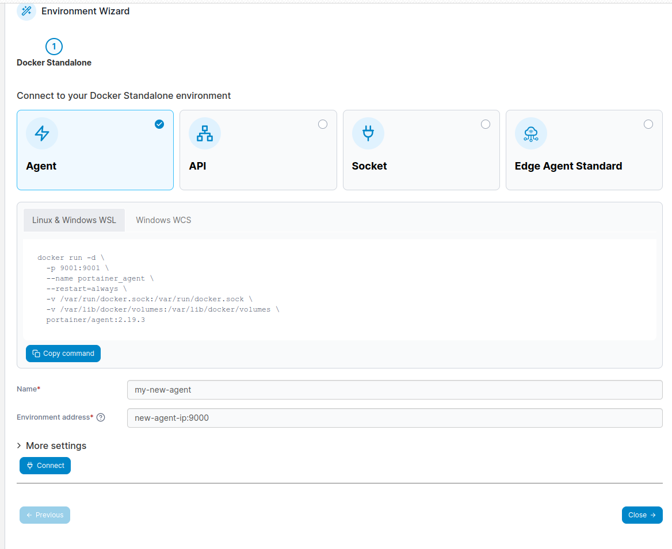Click the Environment Wizard wand icon
The image size is (672, 549).
[26, 11]
